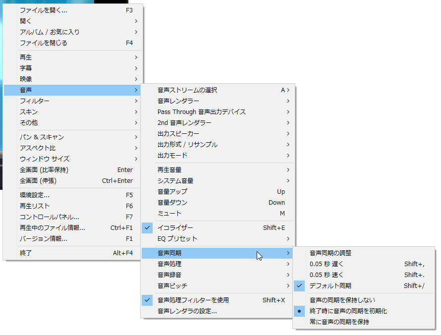Image resolution: width=441 pixels, height=335 pixels.
Task: Select 終了時に音声の同期を初期化 radio option
Action: [x=348, y=311]
